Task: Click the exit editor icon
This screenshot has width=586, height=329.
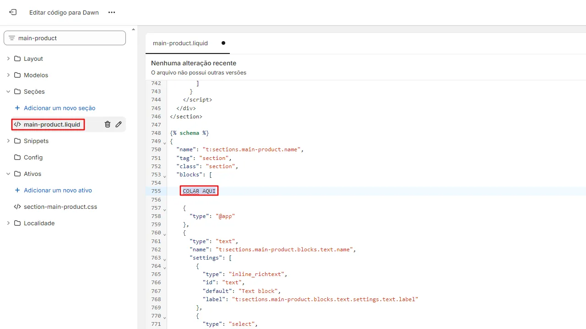Action: coord(13,12)
